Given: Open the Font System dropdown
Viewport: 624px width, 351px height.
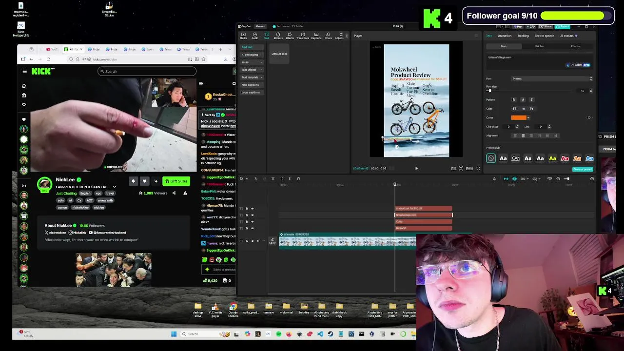Looking at the screenshot, I should (x=552, y=78).
